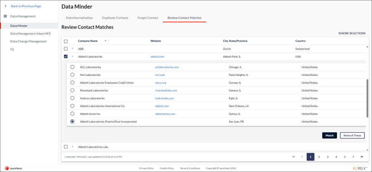
Task: Click the Website column header
Action: pyautogui.click(x=156, y=41)
